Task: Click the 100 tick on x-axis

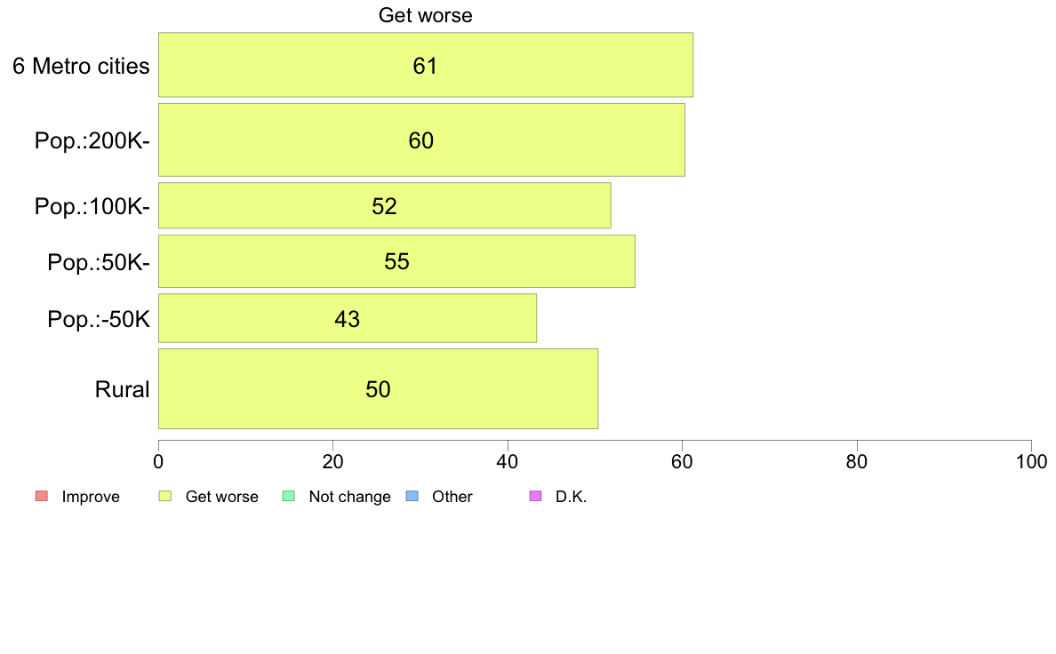Action: pyautogui.click(x=1031, y=461)
